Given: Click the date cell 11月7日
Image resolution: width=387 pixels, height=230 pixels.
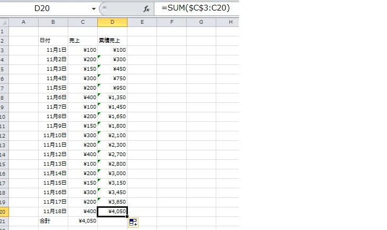Looking at the screenshot, I should point(53,107).
